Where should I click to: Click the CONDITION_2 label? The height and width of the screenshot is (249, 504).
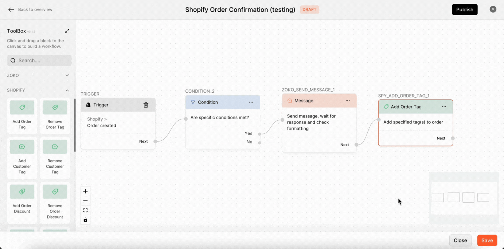click(199, 91)
